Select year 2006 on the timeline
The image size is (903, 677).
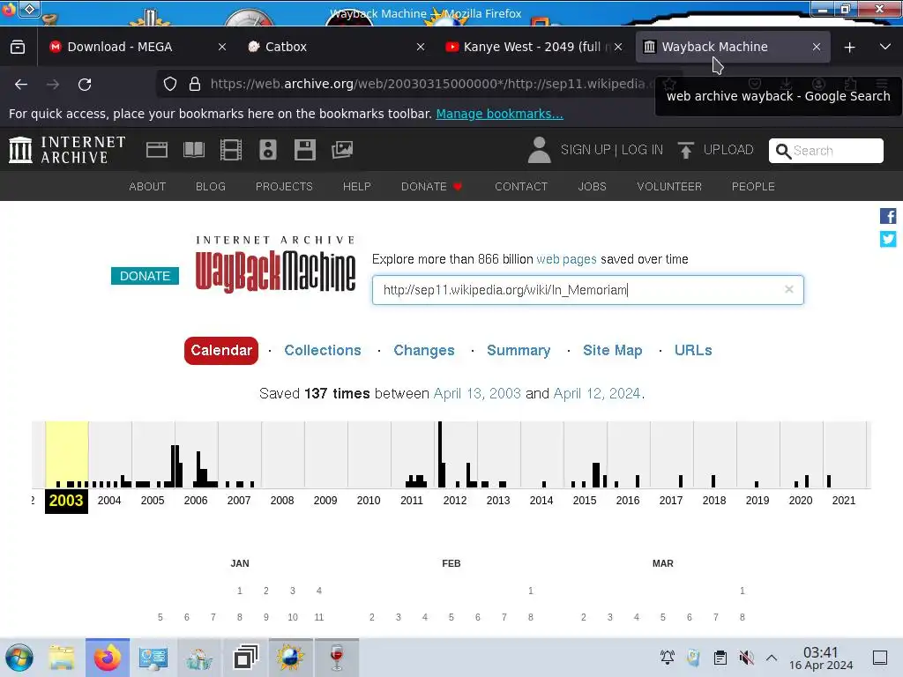coord(196,501)
